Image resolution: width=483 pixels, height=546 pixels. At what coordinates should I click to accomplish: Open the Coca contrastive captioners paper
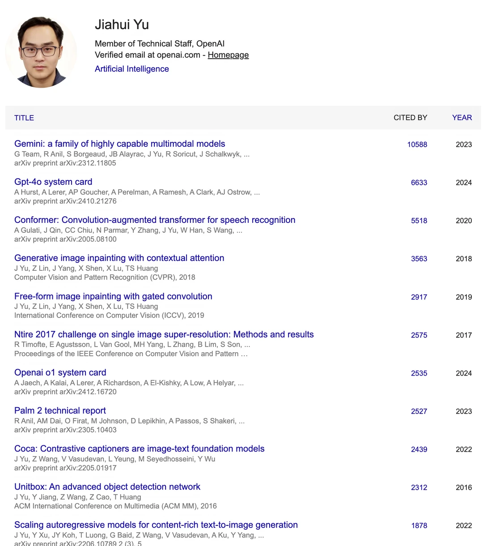(x=139, y=448)
